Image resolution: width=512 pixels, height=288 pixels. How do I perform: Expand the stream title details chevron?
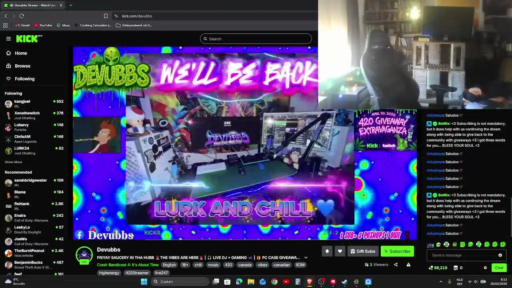[x=306, y=258]
